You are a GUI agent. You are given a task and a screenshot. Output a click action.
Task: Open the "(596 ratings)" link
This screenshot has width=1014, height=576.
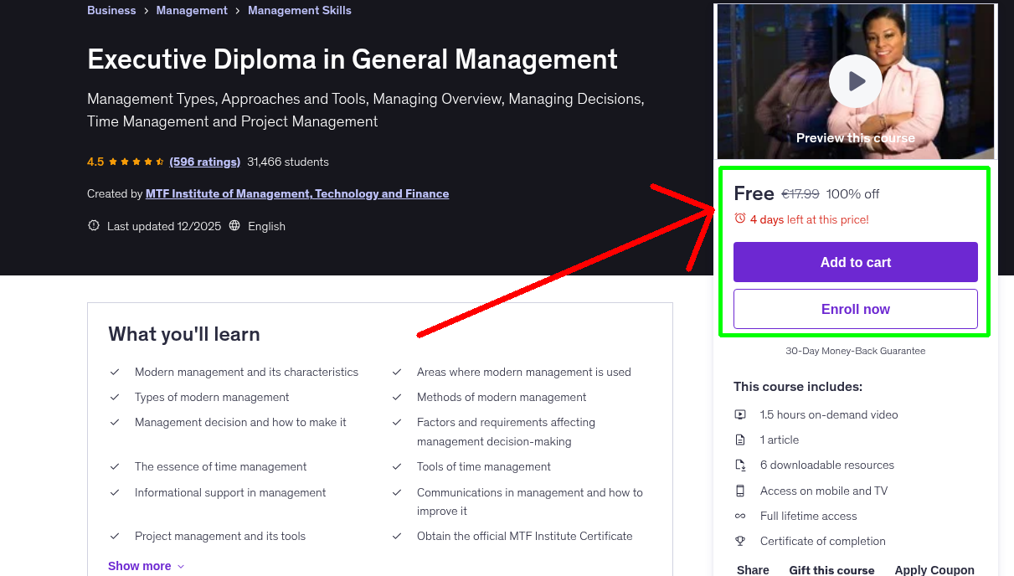coord(204,162)
